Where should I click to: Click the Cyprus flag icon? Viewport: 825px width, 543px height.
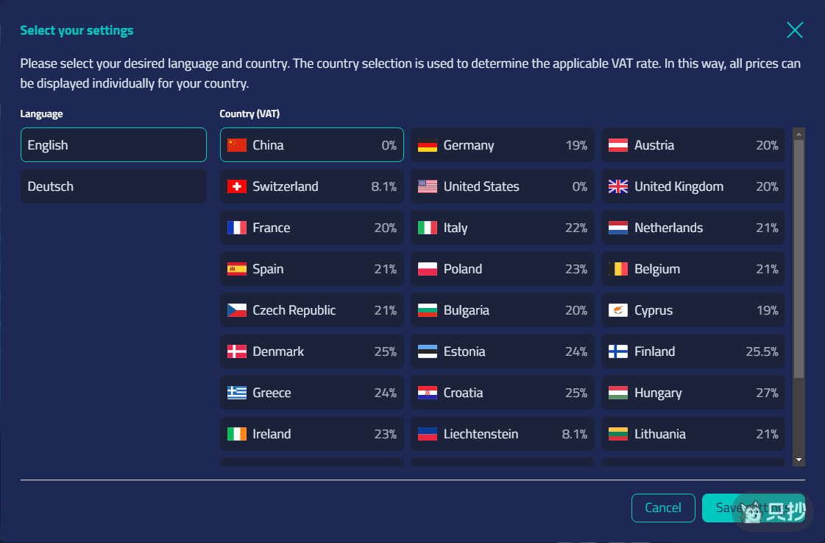(x=618, y=310)
